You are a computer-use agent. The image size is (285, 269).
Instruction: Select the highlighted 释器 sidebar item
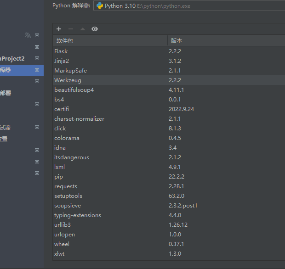coord(22,70)
